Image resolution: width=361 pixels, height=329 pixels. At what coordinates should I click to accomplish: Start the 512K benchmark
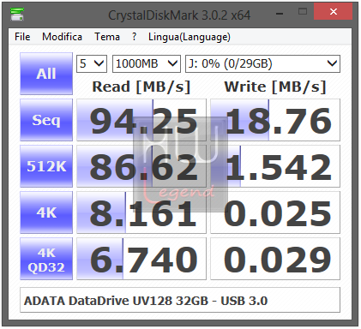pos(46,166)
